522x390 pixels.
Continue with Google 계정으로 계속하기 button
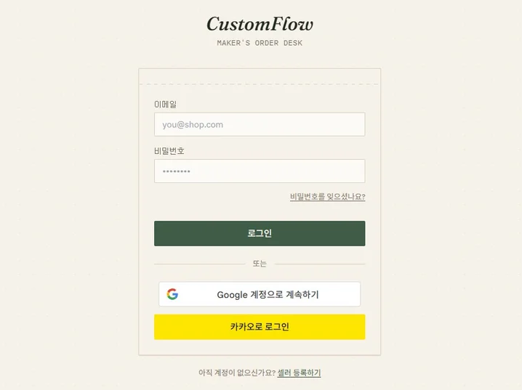click(260, 294)
